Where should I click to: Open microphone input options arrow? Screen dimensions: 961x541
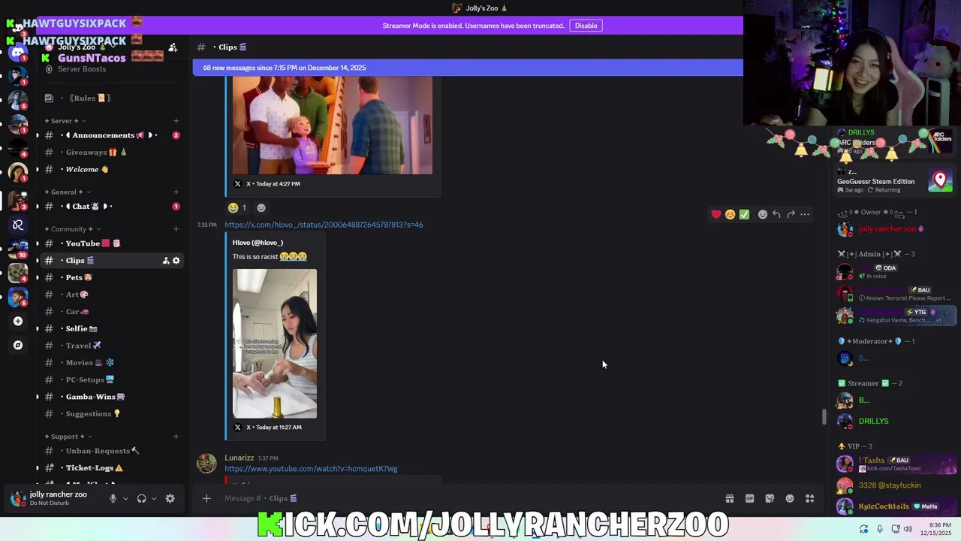125,498
